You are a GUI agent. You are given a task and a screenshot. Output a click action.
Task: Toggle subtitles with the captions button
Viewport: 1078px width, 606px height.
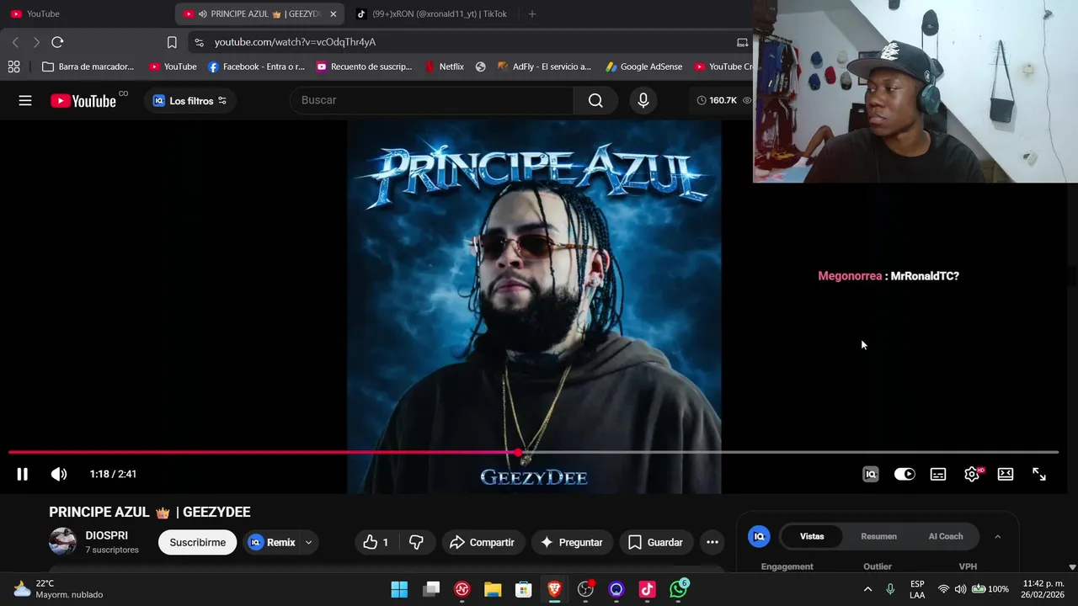pyautogui.click(x=938, y=474)
